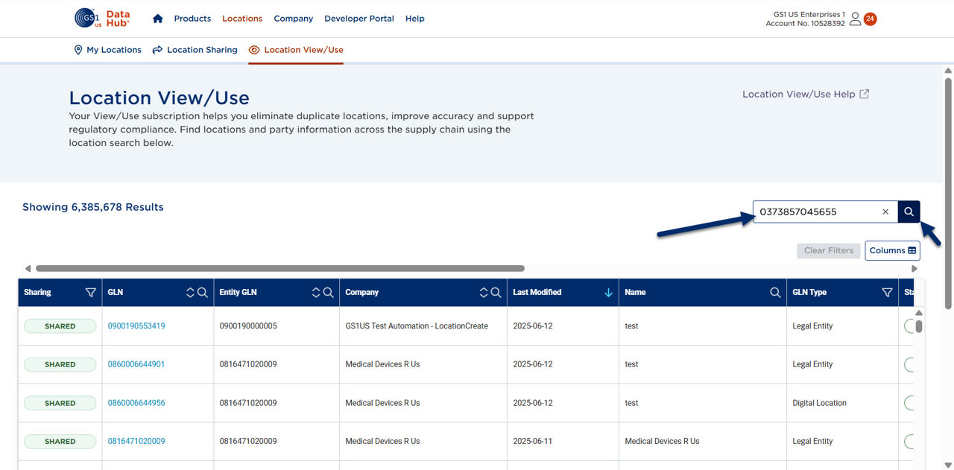Switch to the My Locations tab

pyautogui.click(x=107, y=50)
